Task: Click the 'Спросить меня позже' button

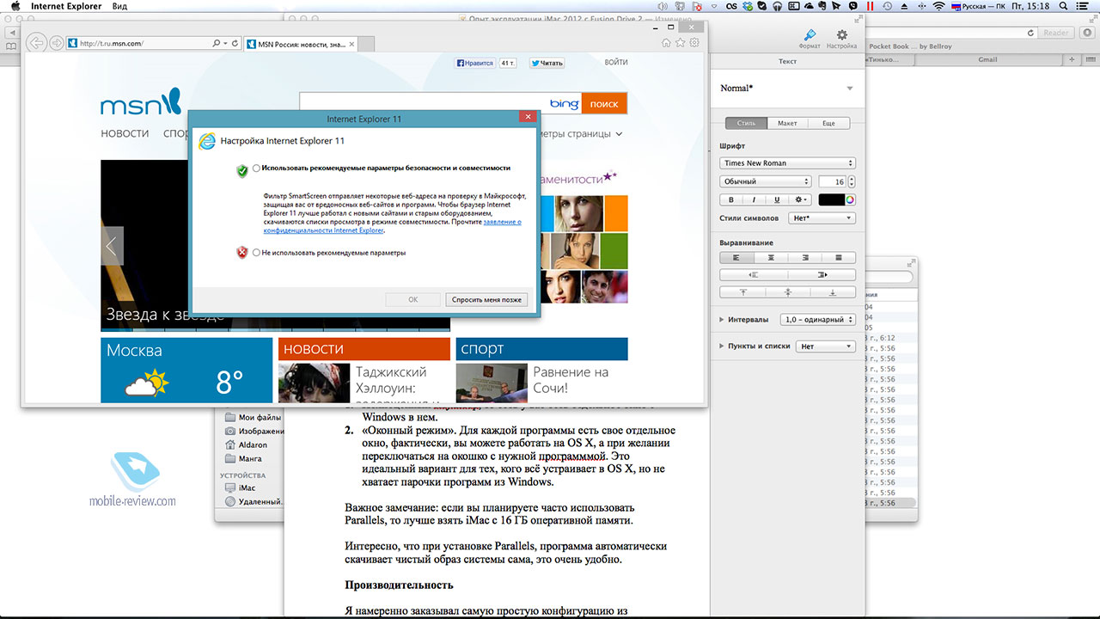Action: coord(486,299)
